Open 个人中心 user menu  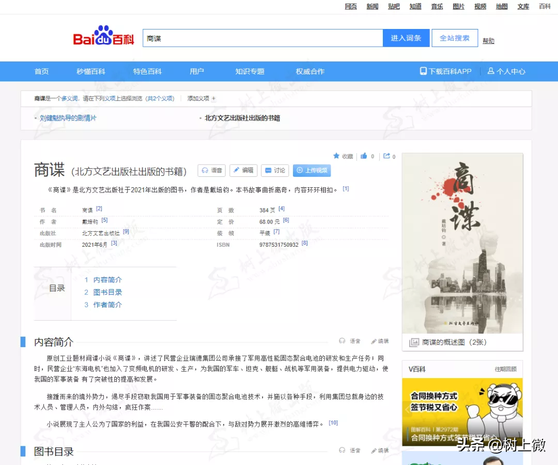506,71
